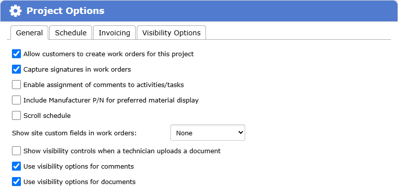Image resolution: width=398 pixels, height=194 pixels.
Task: Open the Show site custom fields dropdown
Action: (207, 132)
